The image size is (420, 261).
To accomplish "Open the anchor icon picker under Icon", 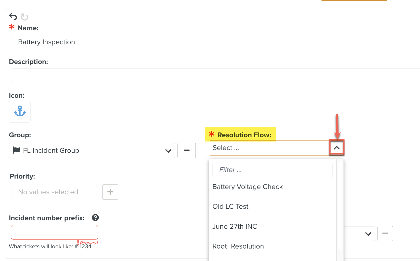I will point(19,112).
